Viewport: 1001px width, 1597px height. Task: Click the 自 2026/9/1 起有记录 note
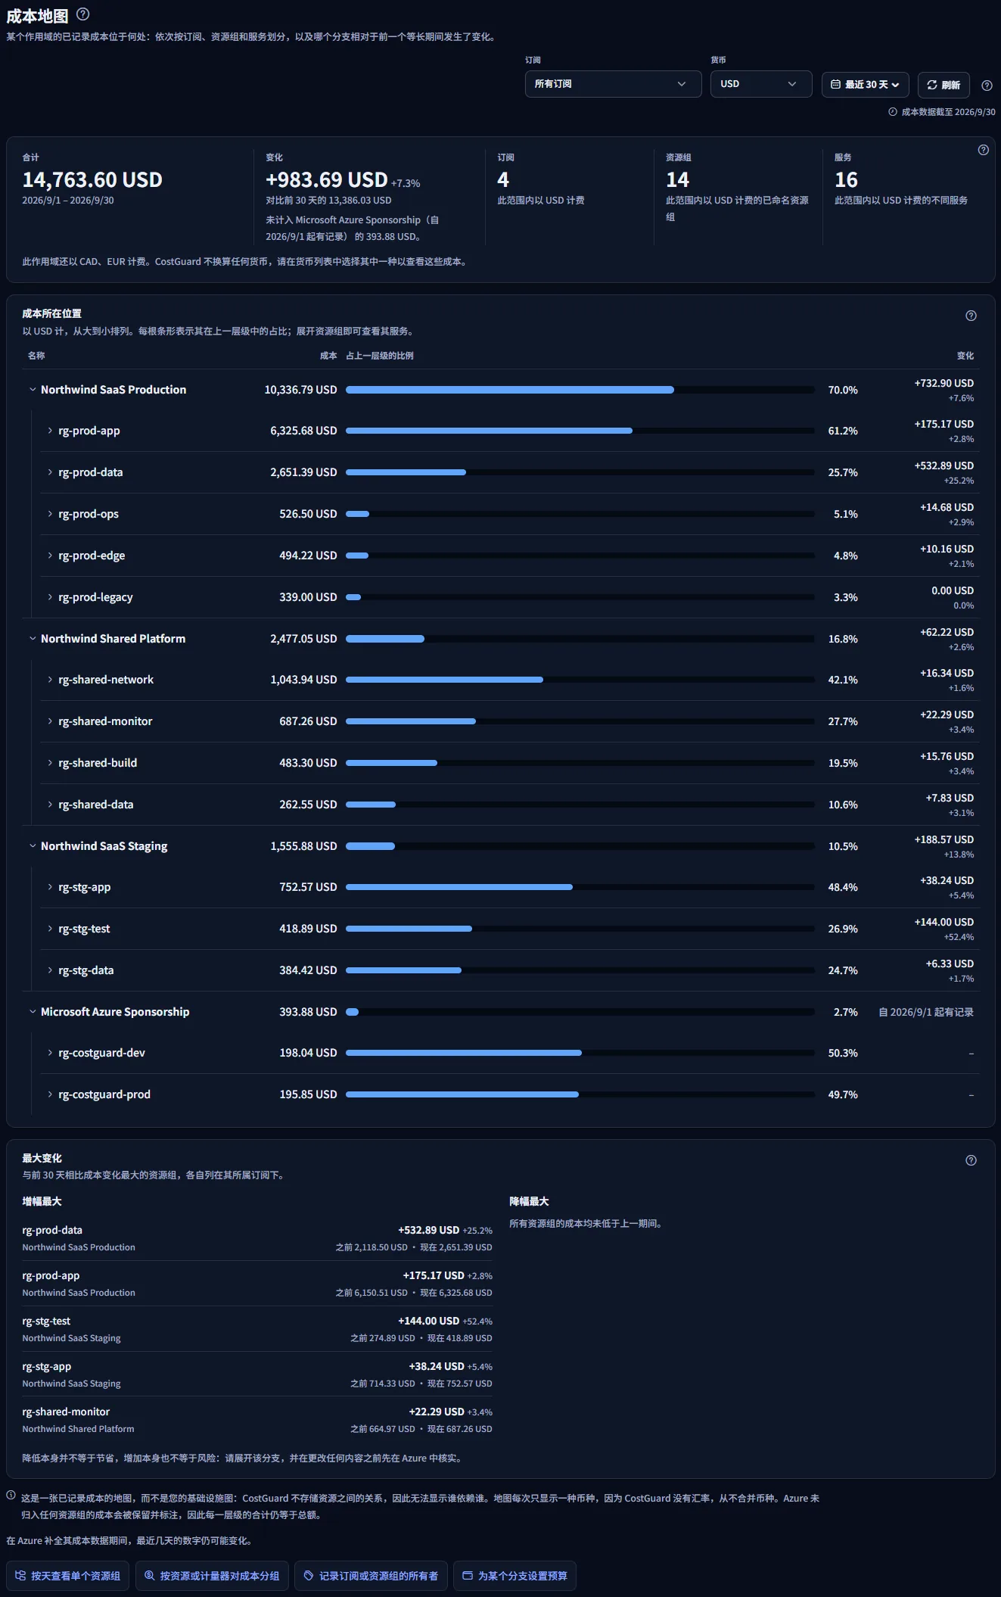coord(926,1012)
